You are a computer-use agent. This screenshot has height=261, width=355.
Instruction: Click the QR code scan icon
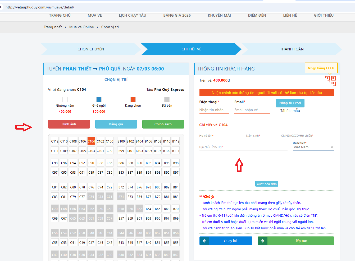pos(330,80)
